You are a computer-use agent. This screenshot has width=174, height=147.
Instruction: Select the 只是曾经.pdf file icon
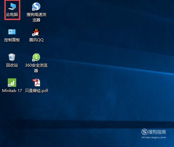[x=36, y=83]
